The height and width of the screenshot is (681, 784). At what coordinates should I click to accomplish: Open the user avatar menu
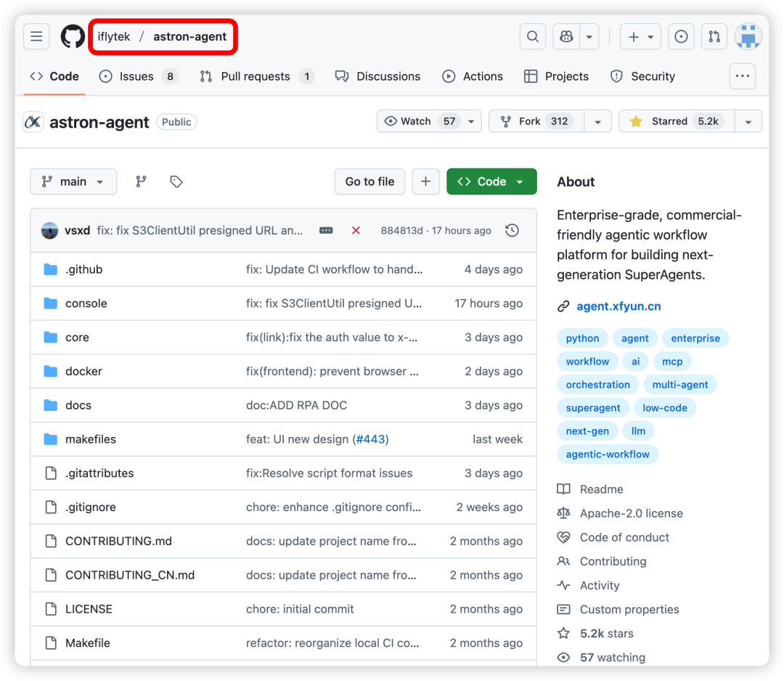click(748, 36)
